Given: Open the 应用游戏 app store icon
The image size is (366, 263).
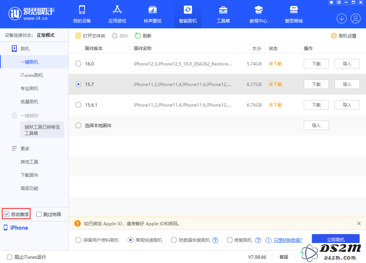Looking at the screenshot, I should tap(117, 10).
